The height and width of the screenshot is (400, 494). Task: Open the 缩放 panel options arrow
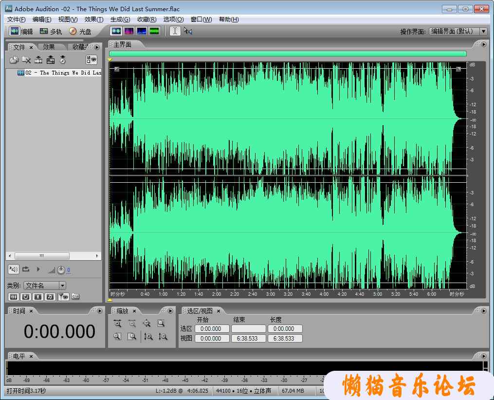(170, 311)
